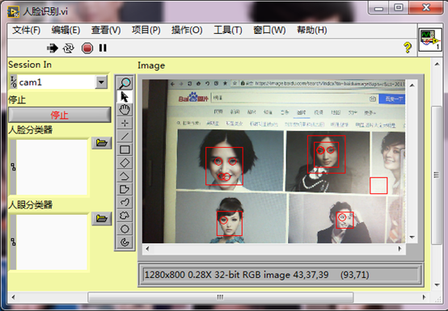The width and height of the screenshot is (448, 311).
Task: Browse for the 人眼分类器 file path
Action: pyautogui.click(x=102, y=219)
